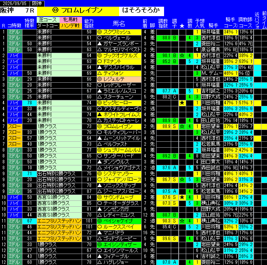267x265 pixels.
Task: Select the 阪神 tab next to the date
Action: pyautogui.click(x=37, y=3)
